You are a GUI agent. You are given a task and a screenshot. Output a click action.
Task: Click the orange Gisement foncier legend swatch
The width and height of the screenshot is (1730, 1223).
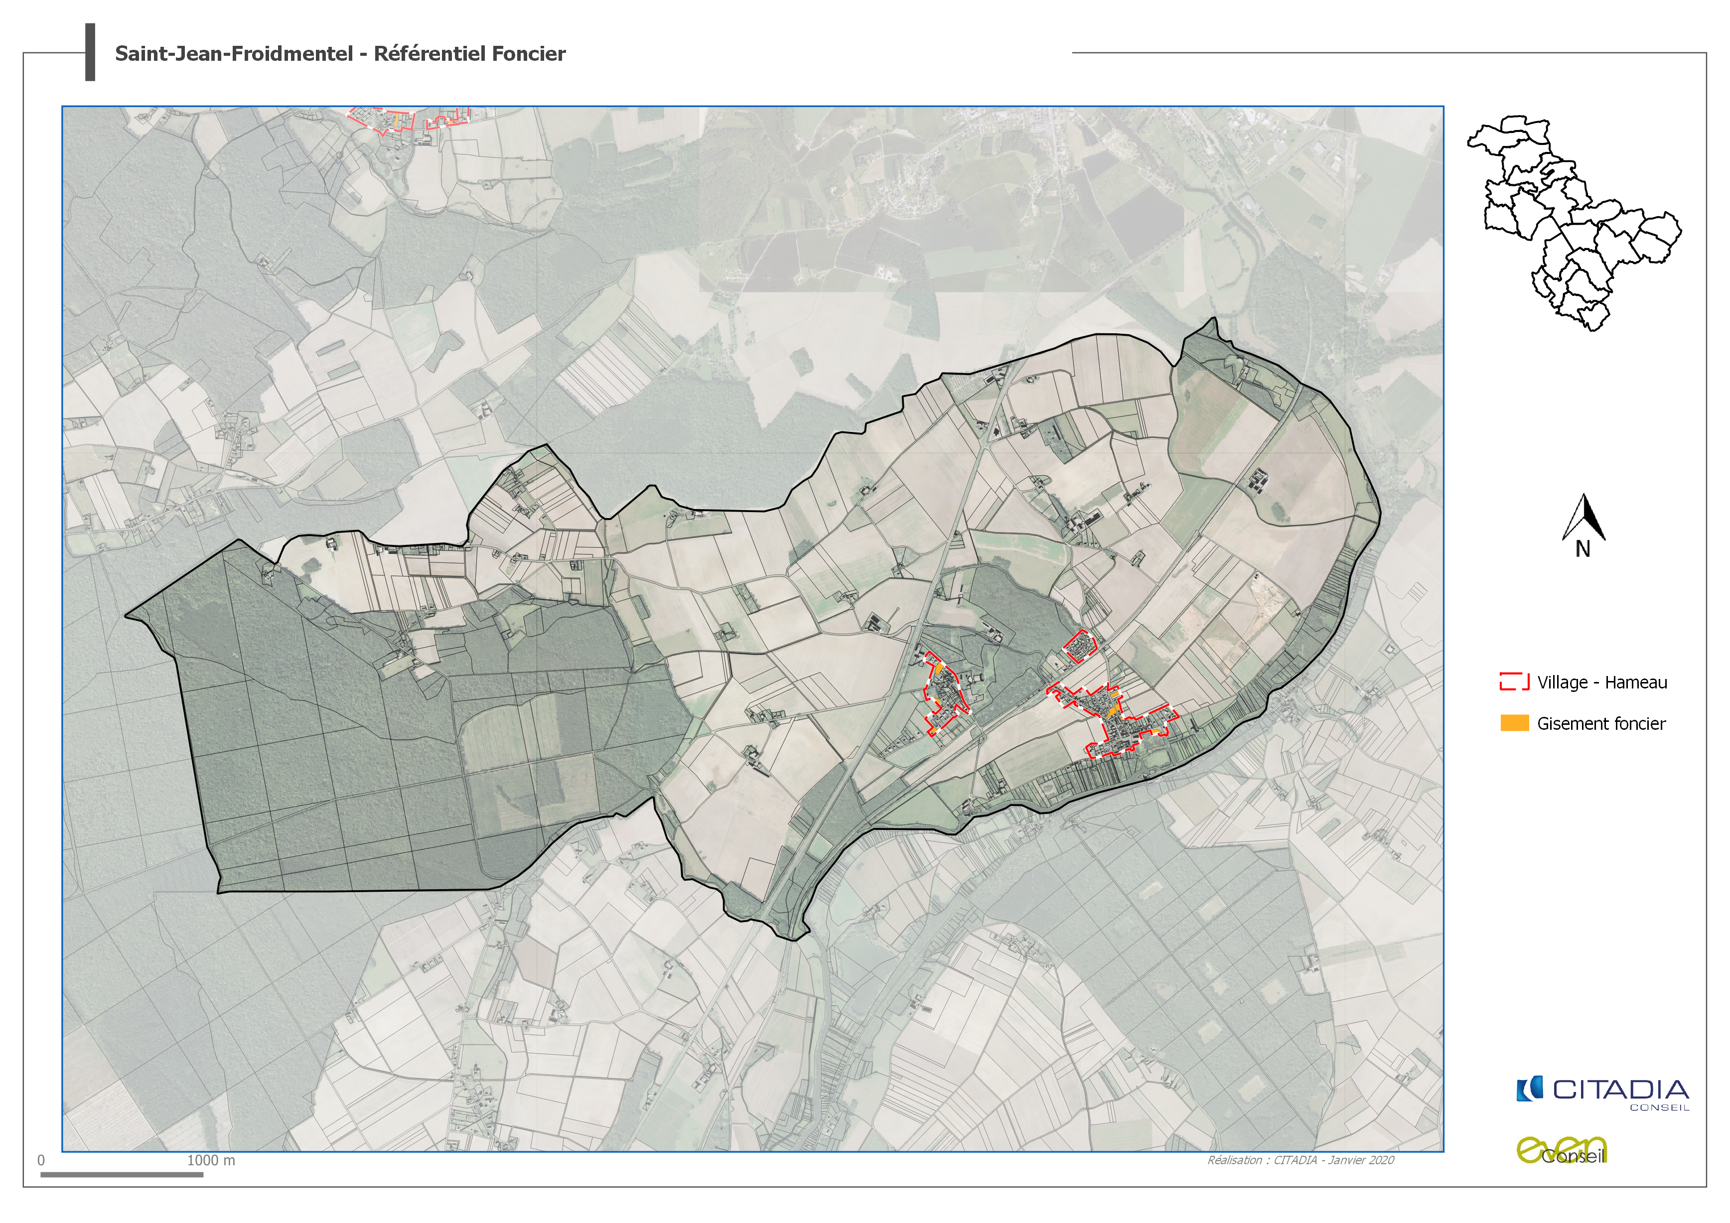pos(1514,723)
